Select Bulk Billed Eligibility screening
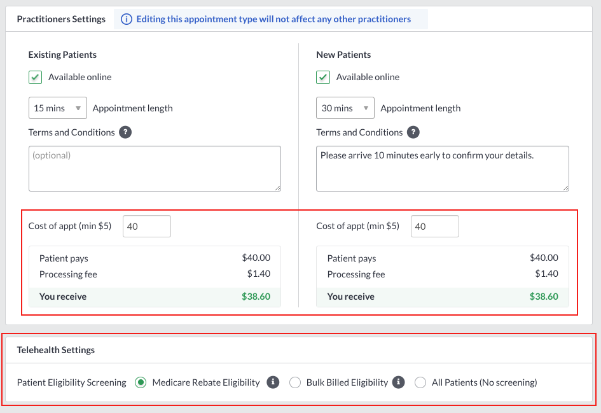The image size is (601, 413). 294,382
